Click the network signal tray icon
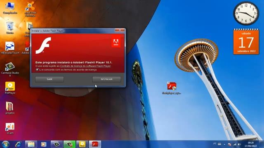The width and height of the screenshot is (264, 148). click(x=235, y=144)
